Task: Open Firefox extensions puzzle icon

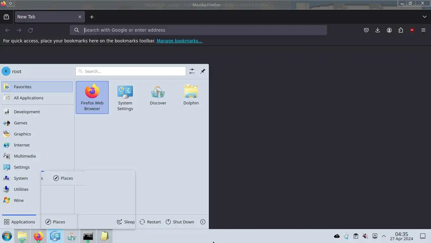Action: (401, 30)
